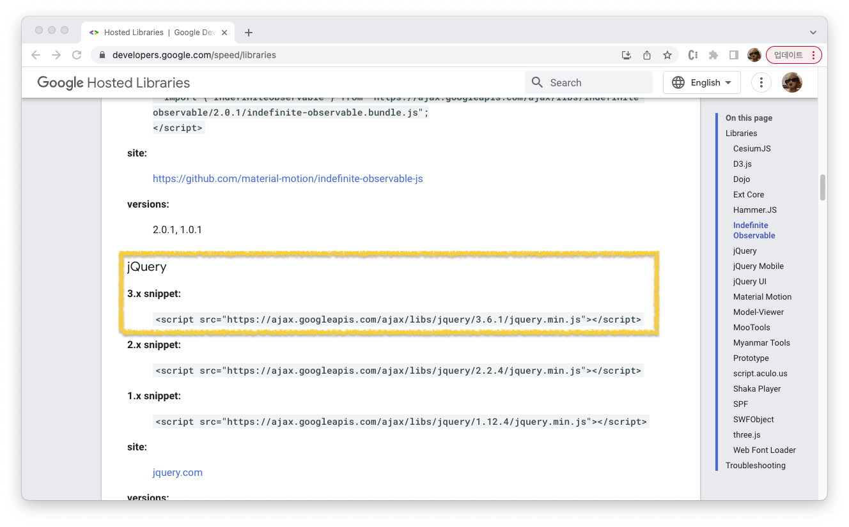Toggle the browser side panel icon
The image size is (849, 527).
click(x=734, y=55)
